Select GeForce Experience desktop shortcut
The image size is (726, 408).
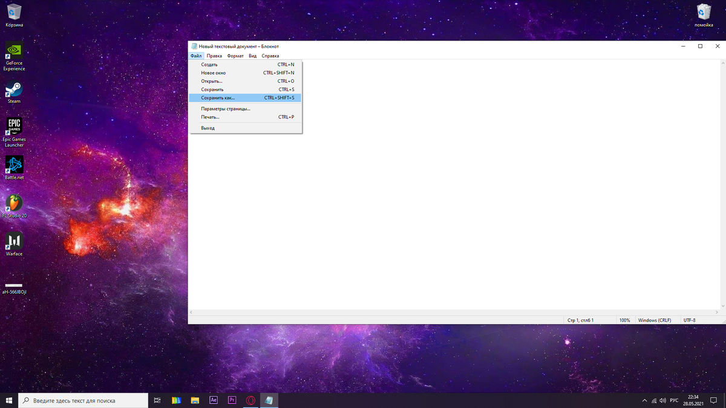14,57
